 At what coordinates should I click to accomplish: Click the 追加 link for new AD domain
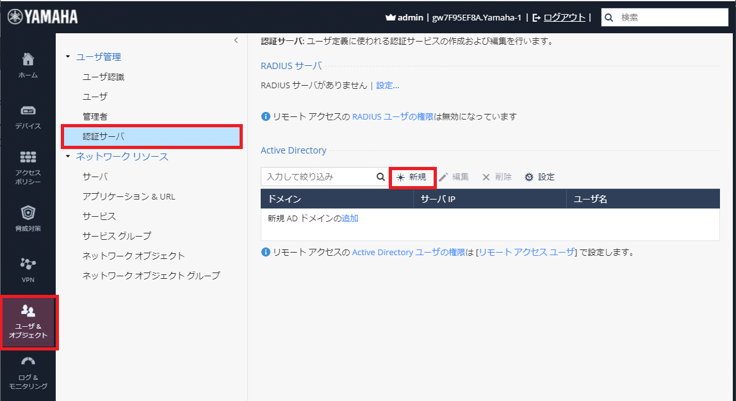pyautogui.click(x=350, y=218)
